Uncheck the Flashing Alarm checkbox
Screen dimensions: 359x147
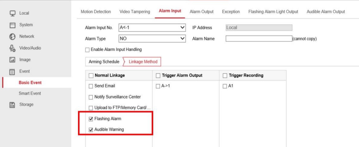(91, 119)
